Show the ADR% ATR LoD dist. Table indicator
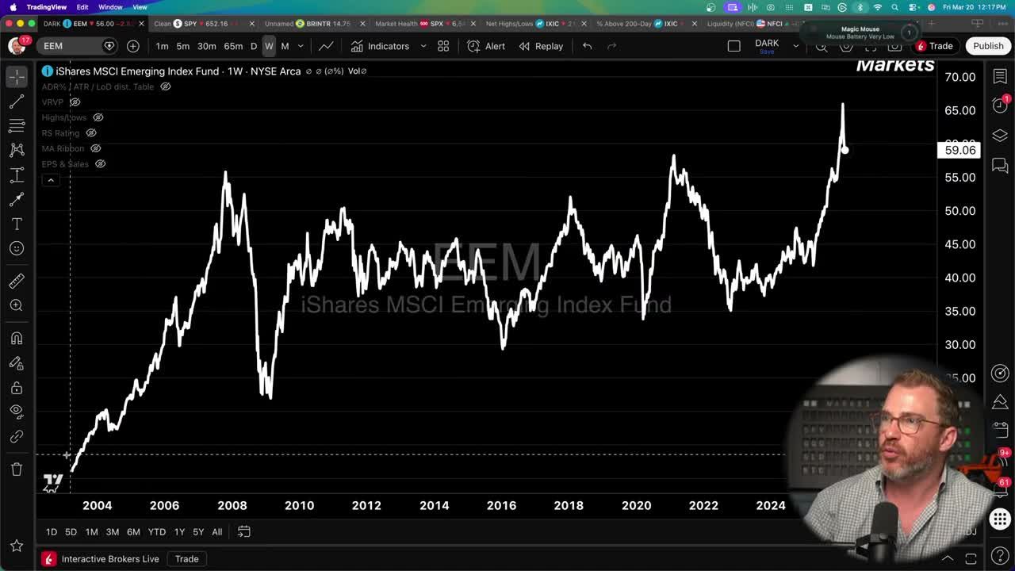 (166, 86)
